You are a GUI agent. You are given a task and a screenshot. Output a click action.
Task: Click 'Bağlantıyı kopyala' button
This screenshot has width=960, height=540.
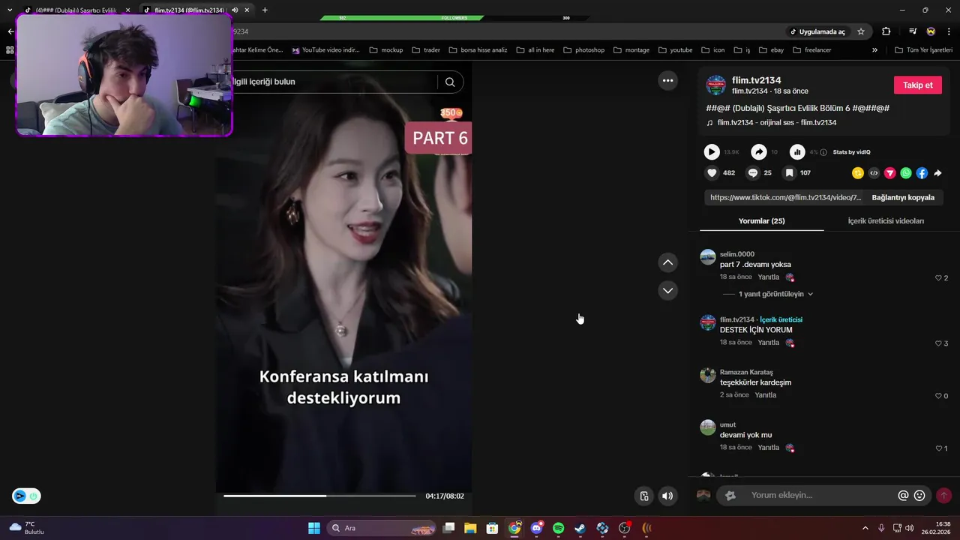pyautogui.click(x=903, y=197)
